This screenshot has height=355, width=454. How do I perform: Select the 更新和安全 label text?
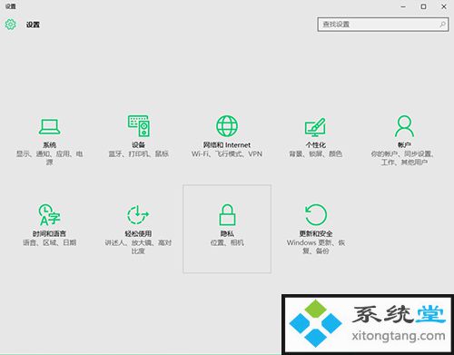click(x=316, y=233)
